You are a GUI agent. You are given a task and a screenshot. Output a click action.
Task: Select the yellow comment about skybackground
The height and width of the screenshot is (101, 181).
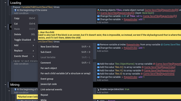coord(109,35)
